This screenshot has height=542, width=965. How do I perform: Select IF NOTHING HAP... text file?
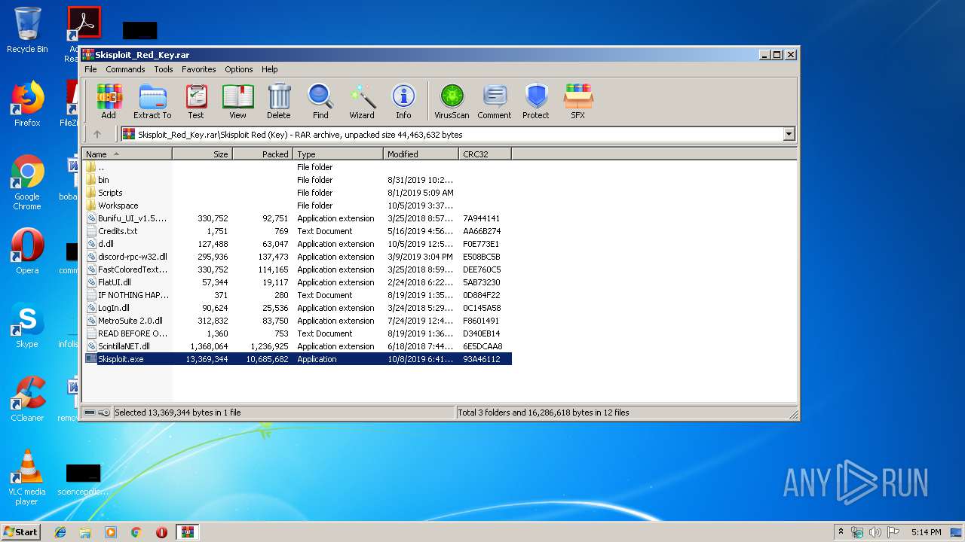pos(297,295)
